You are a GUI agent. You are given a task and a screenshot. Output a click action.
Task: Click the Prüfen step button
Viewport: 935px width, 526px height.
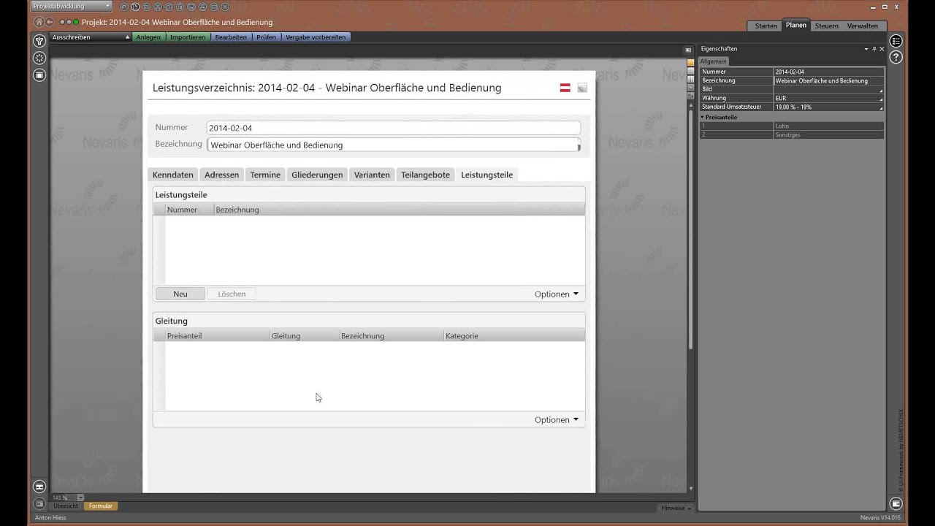[266, 37]
